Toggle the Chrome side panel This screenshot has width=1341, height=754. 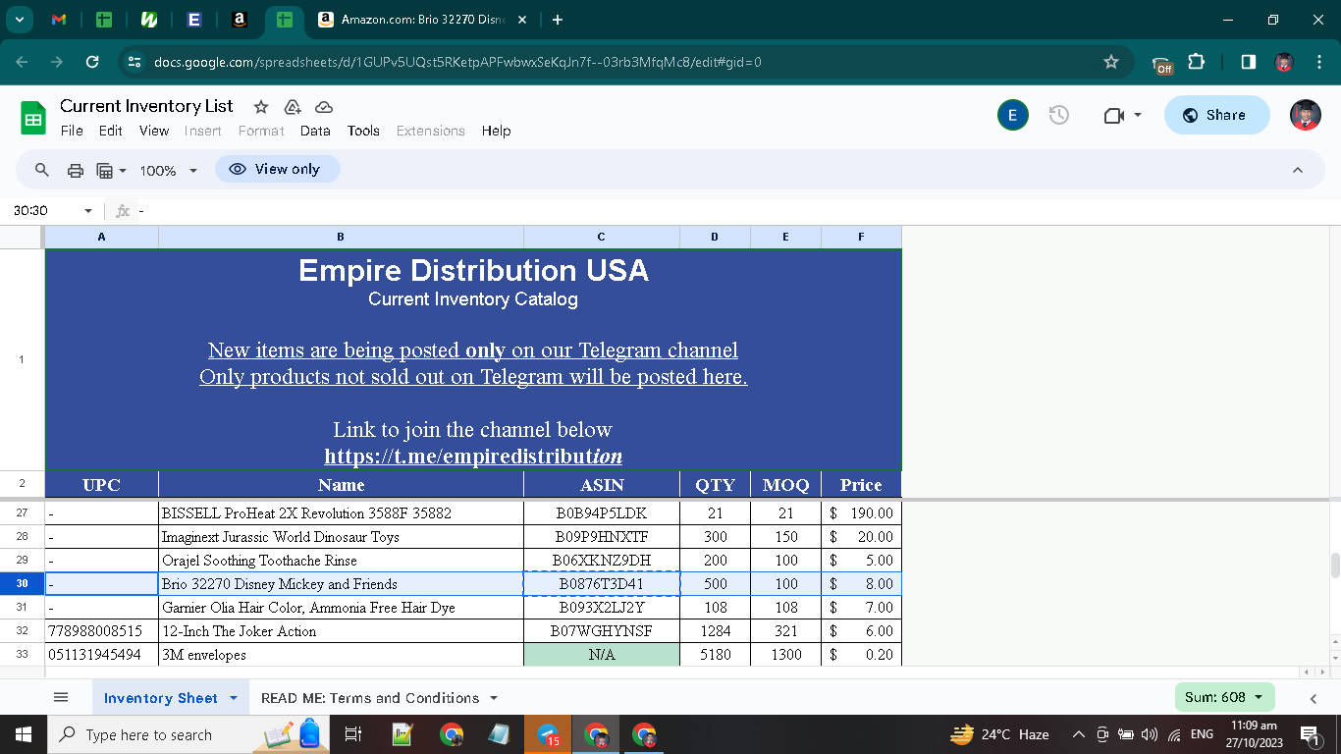pos(1249,62)
